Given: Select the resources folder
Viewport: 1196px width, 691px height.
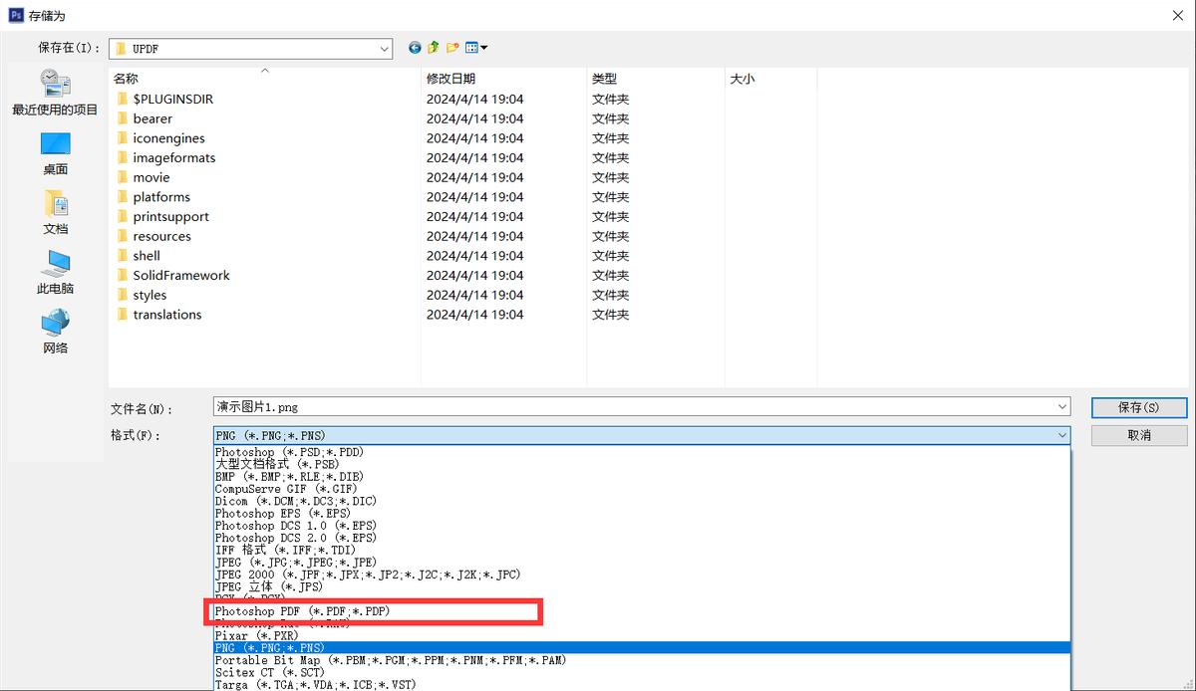Looking at the screenshot, I should tap(152, 236).
